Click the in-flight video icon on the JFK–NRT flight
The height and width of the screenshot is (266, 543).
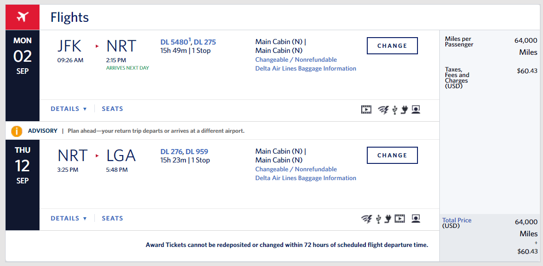(366, 110)
